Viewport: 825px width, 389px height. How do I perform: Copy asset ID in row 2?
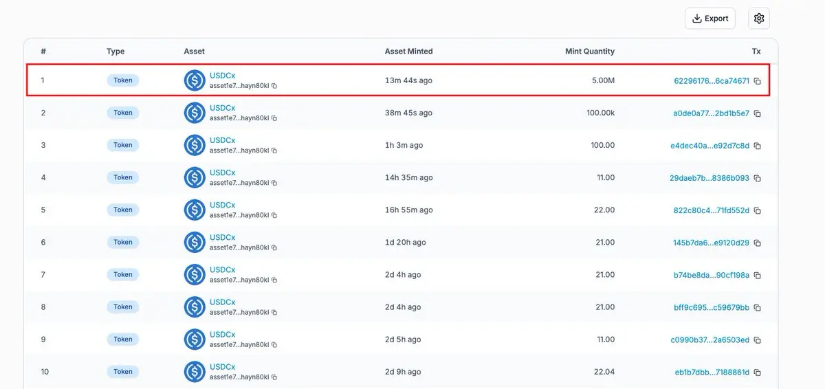tap(274, 118)
